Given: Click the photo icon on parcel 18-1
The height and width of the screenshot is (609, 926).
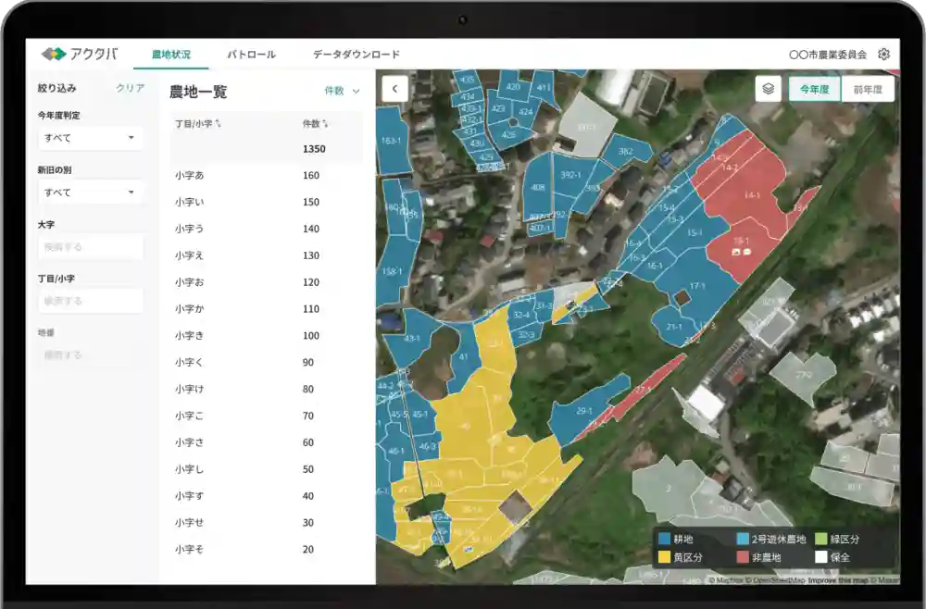Looking at the screenshot, I should 736,251.
